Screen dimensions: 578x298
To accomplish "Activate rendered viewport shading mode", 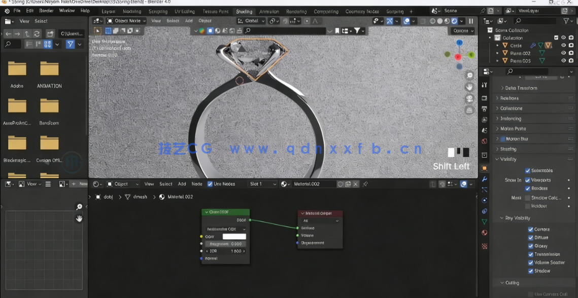I will click(454, 21).
